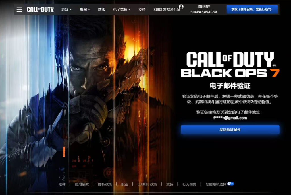Open the 行为准则 footer link
Viewport: 291px width, 195px height.
[189, 184]
